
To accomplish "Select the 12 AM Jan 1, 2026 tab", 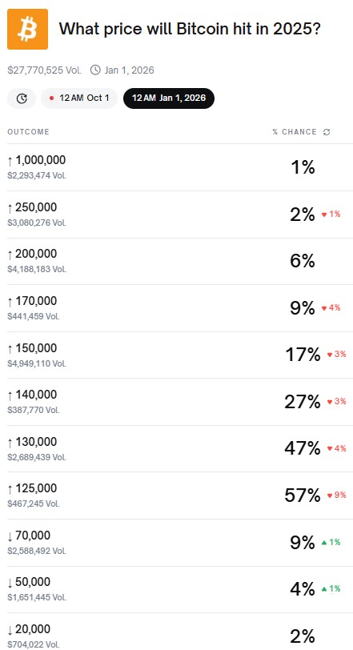I will pos(169,98).
